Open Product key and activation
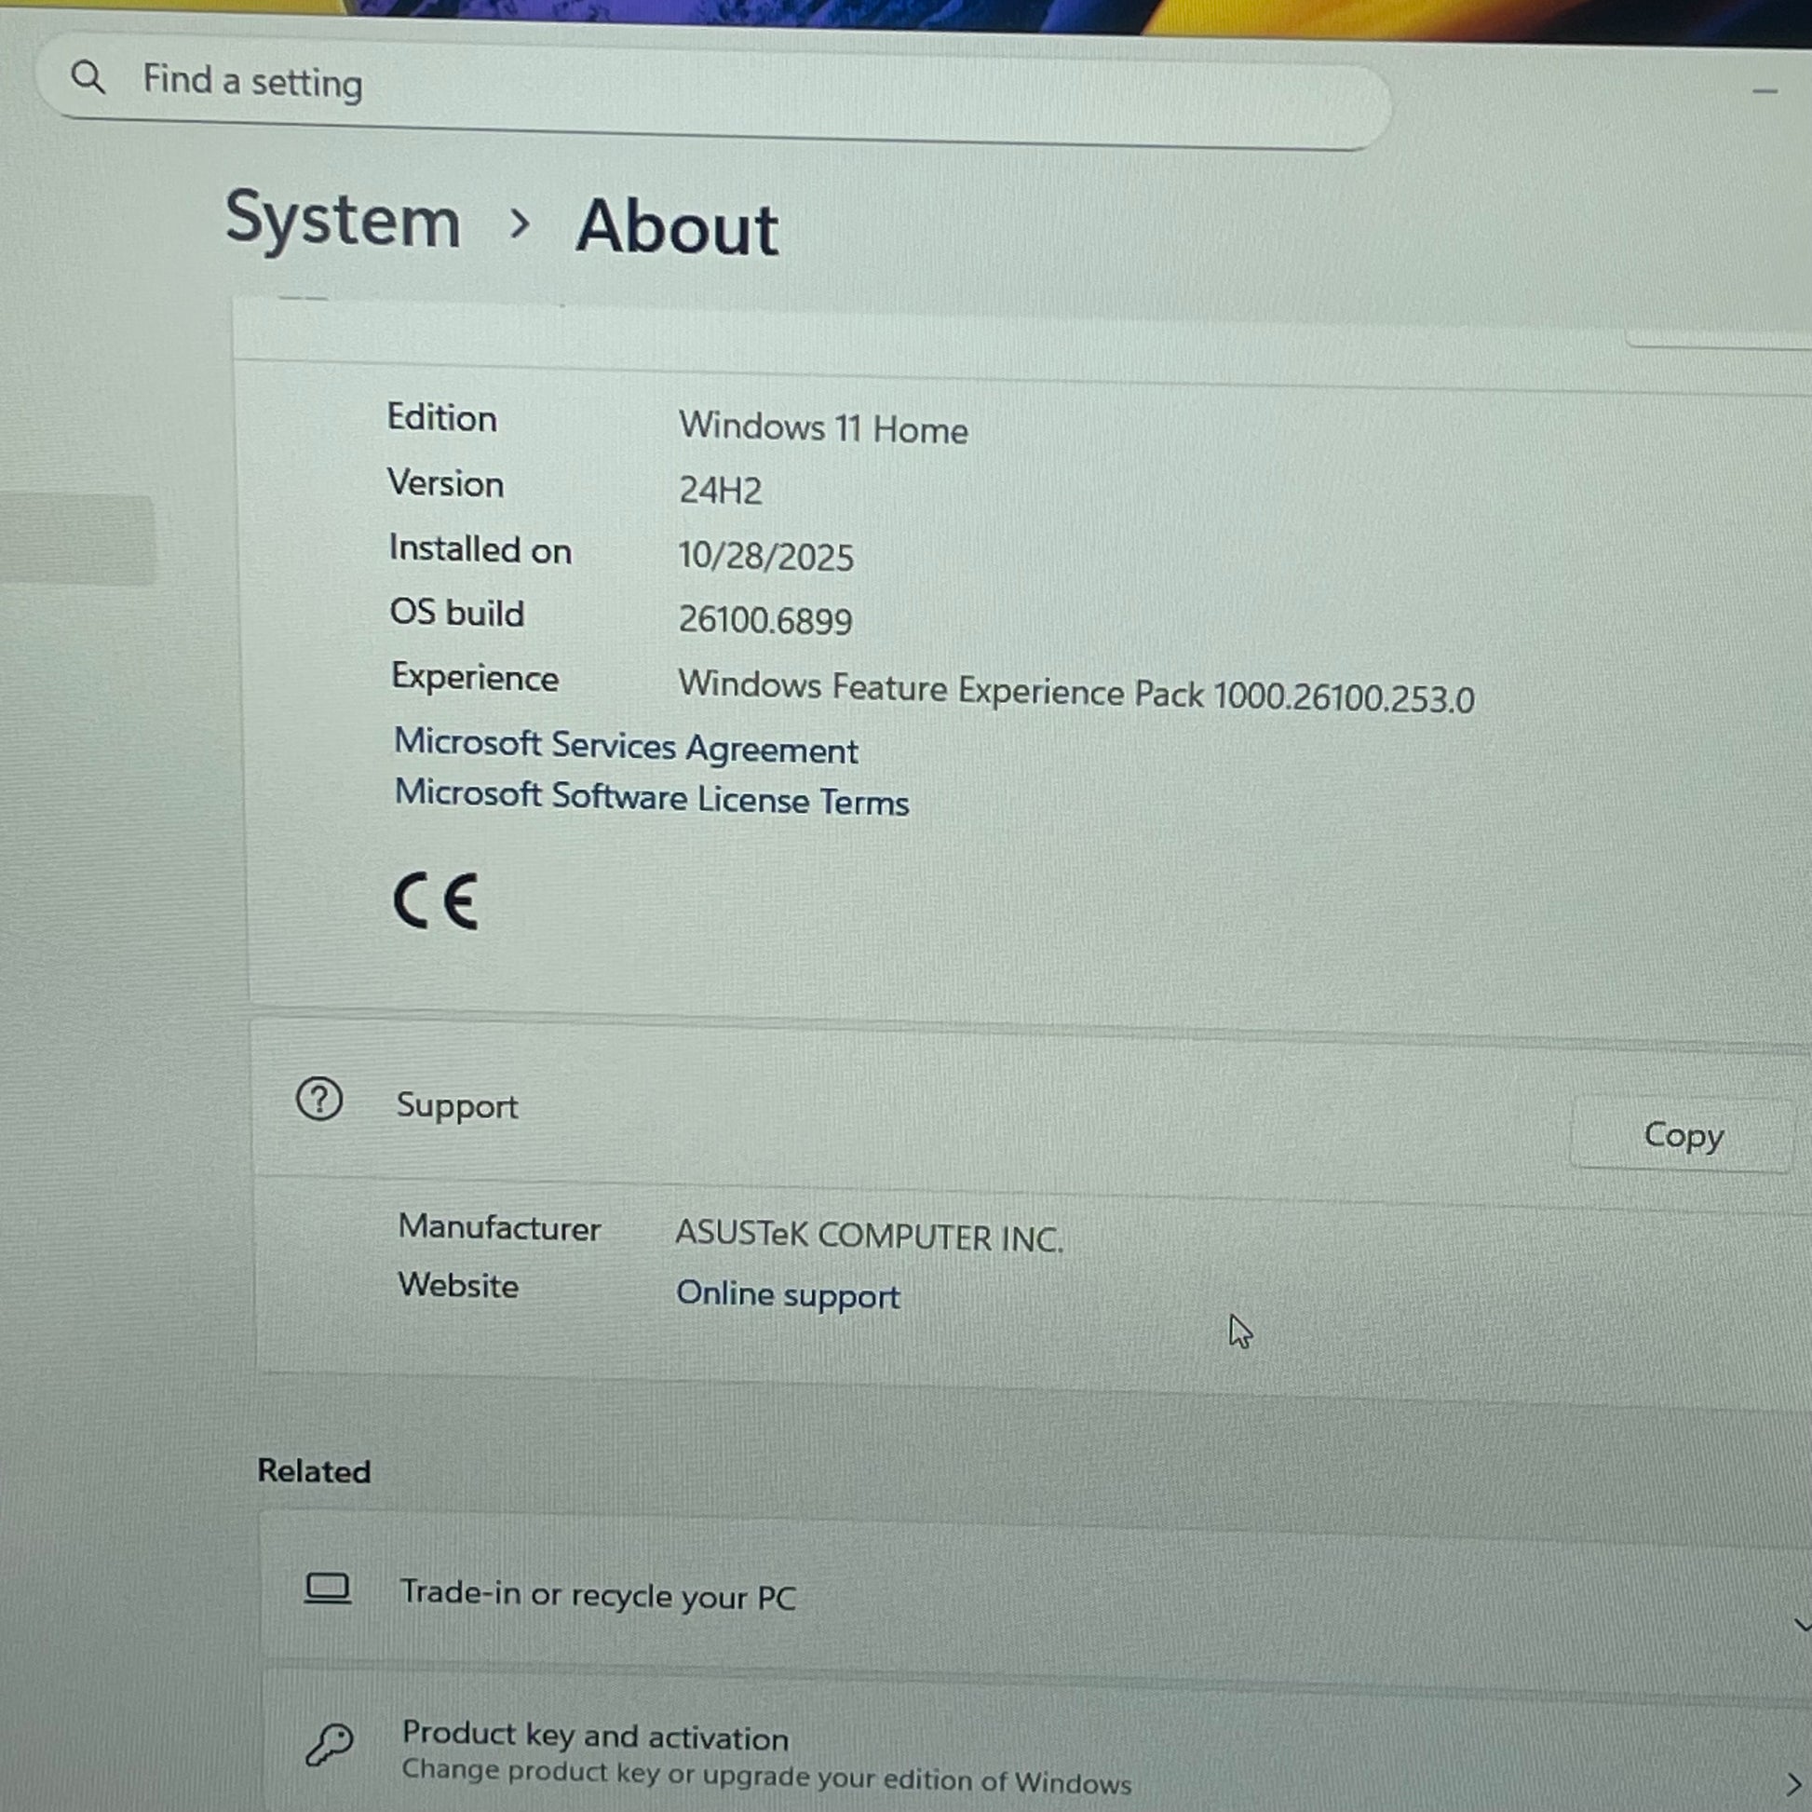 (x=595, y=1738)
